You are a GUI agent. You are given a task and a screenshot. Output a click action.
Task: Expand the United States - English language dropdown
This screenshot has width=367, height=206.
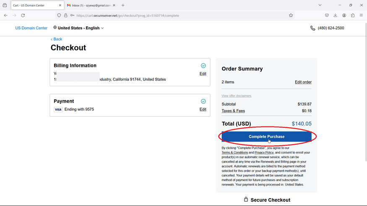[79, 28]
